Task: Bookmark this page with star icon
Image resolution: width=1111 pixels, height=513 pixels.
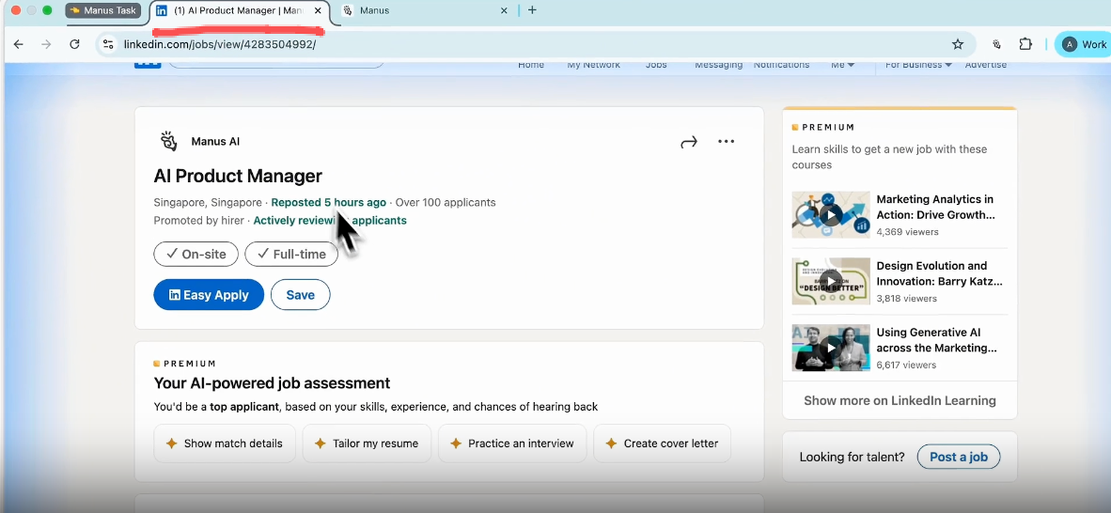Action: tap(957, 44)
